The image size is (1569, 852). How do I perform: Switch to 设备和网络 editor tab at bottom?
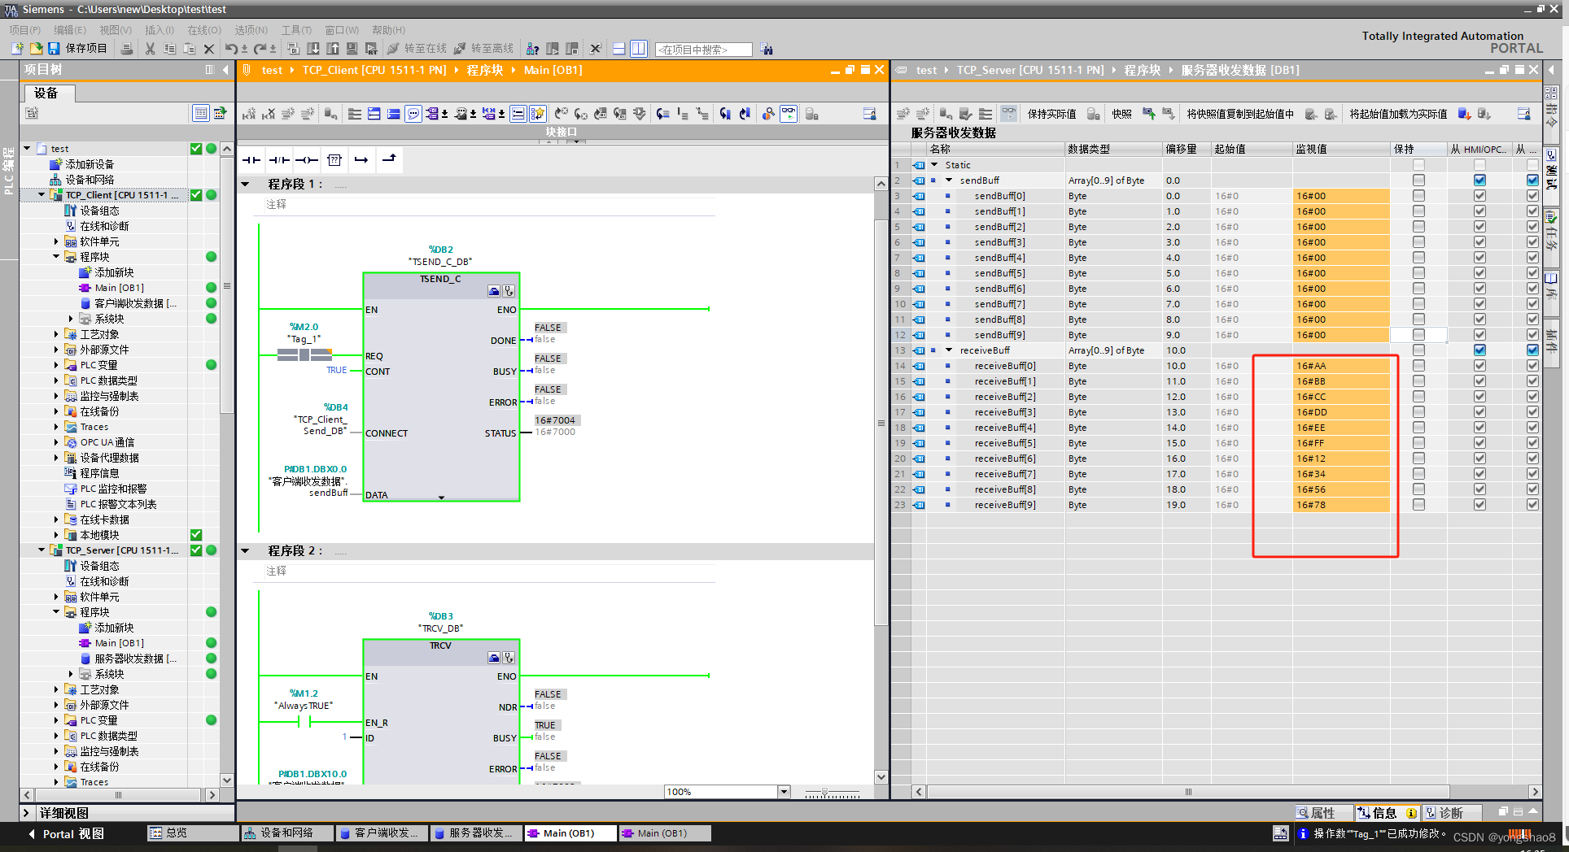pos(287,833)
